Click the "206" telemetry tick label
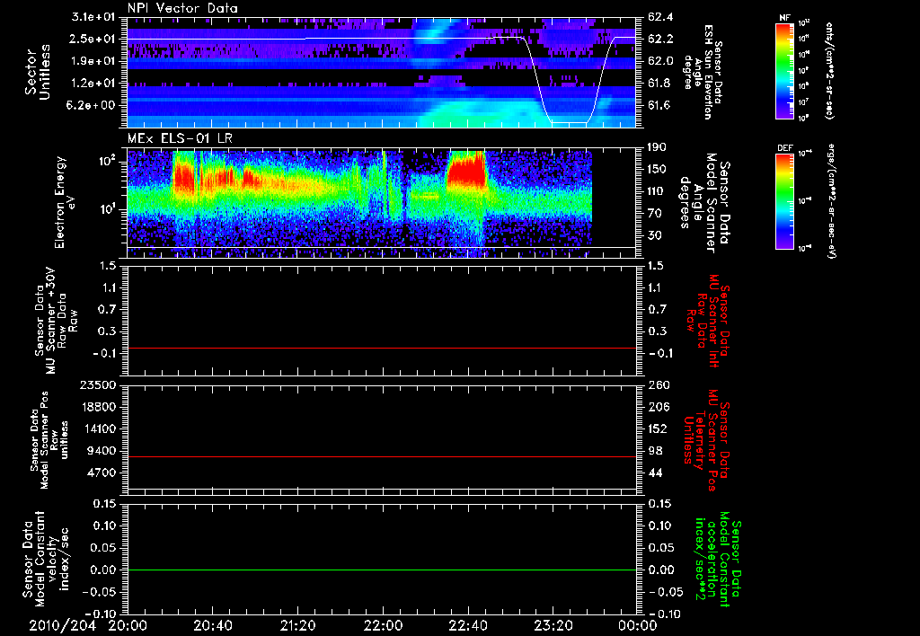Image resolution: width=920 pixels, height=636 pixels. click(658, 407)
